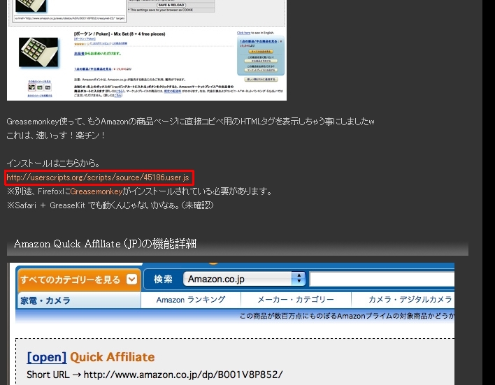The width and height of the screenshot is (495, 385).
Task: Follow the orange Greasemonkey link
Action: click(x=96, y=191)
